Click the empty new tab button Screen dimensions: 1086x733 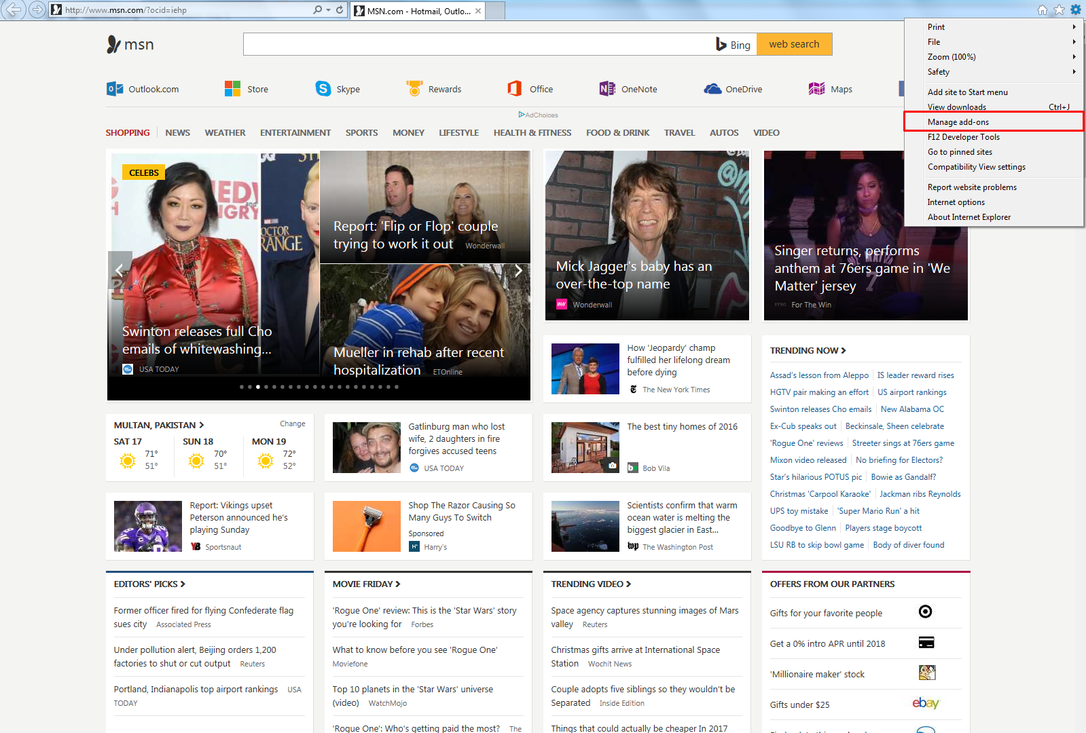[495, 10]
